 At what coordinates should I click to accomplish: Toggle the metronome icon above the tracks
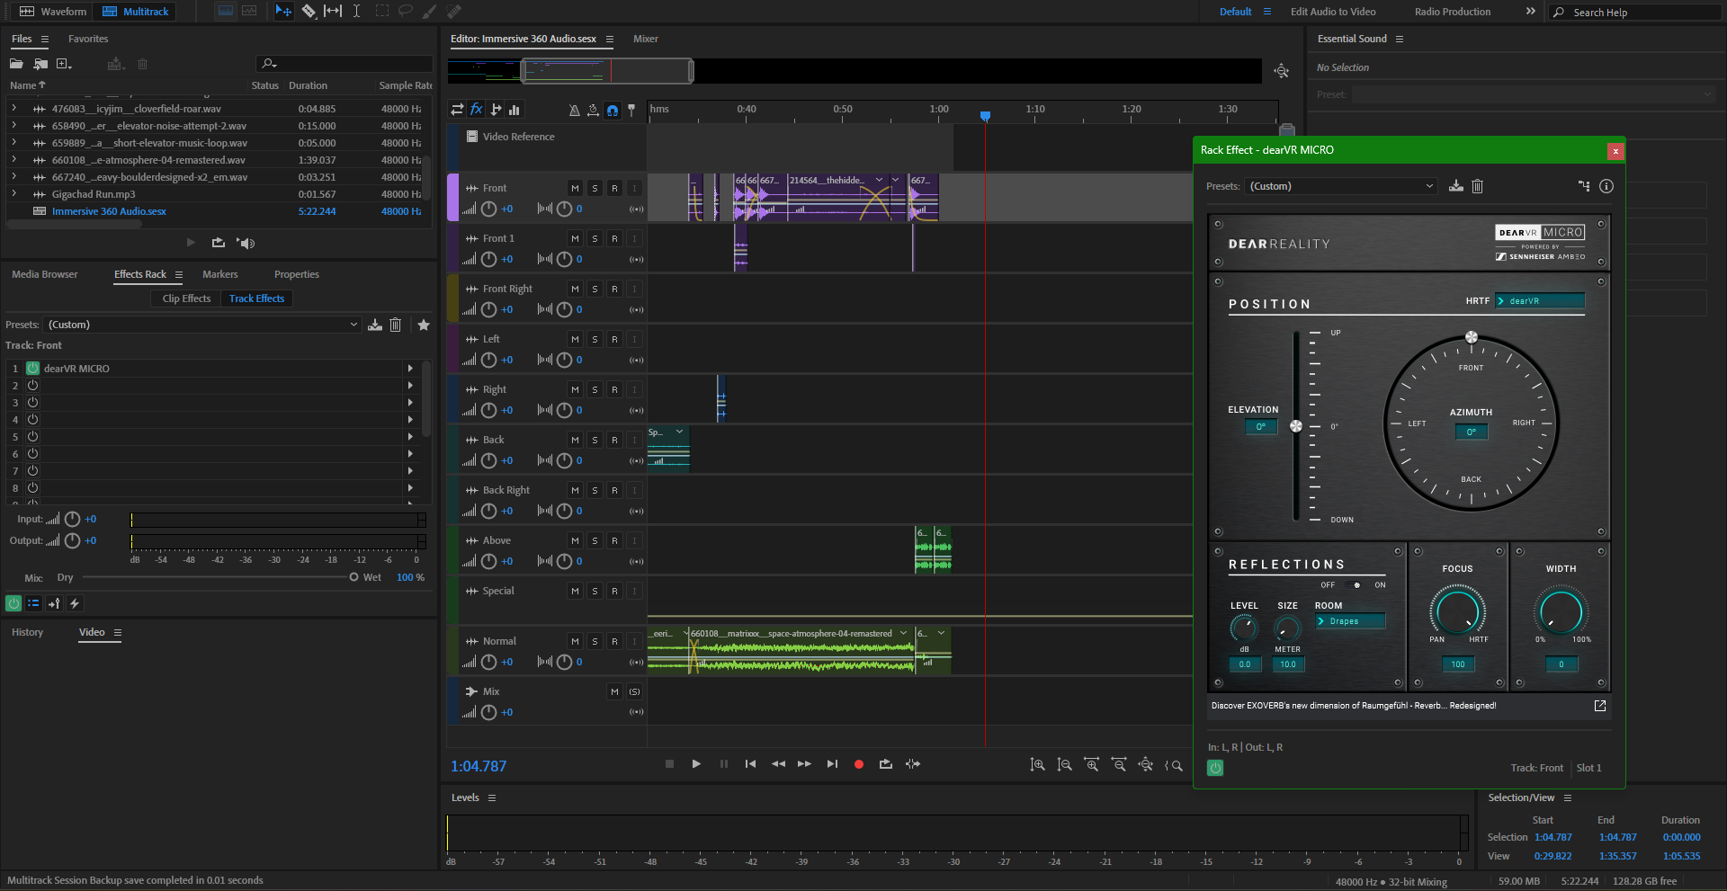coord(574,110)
